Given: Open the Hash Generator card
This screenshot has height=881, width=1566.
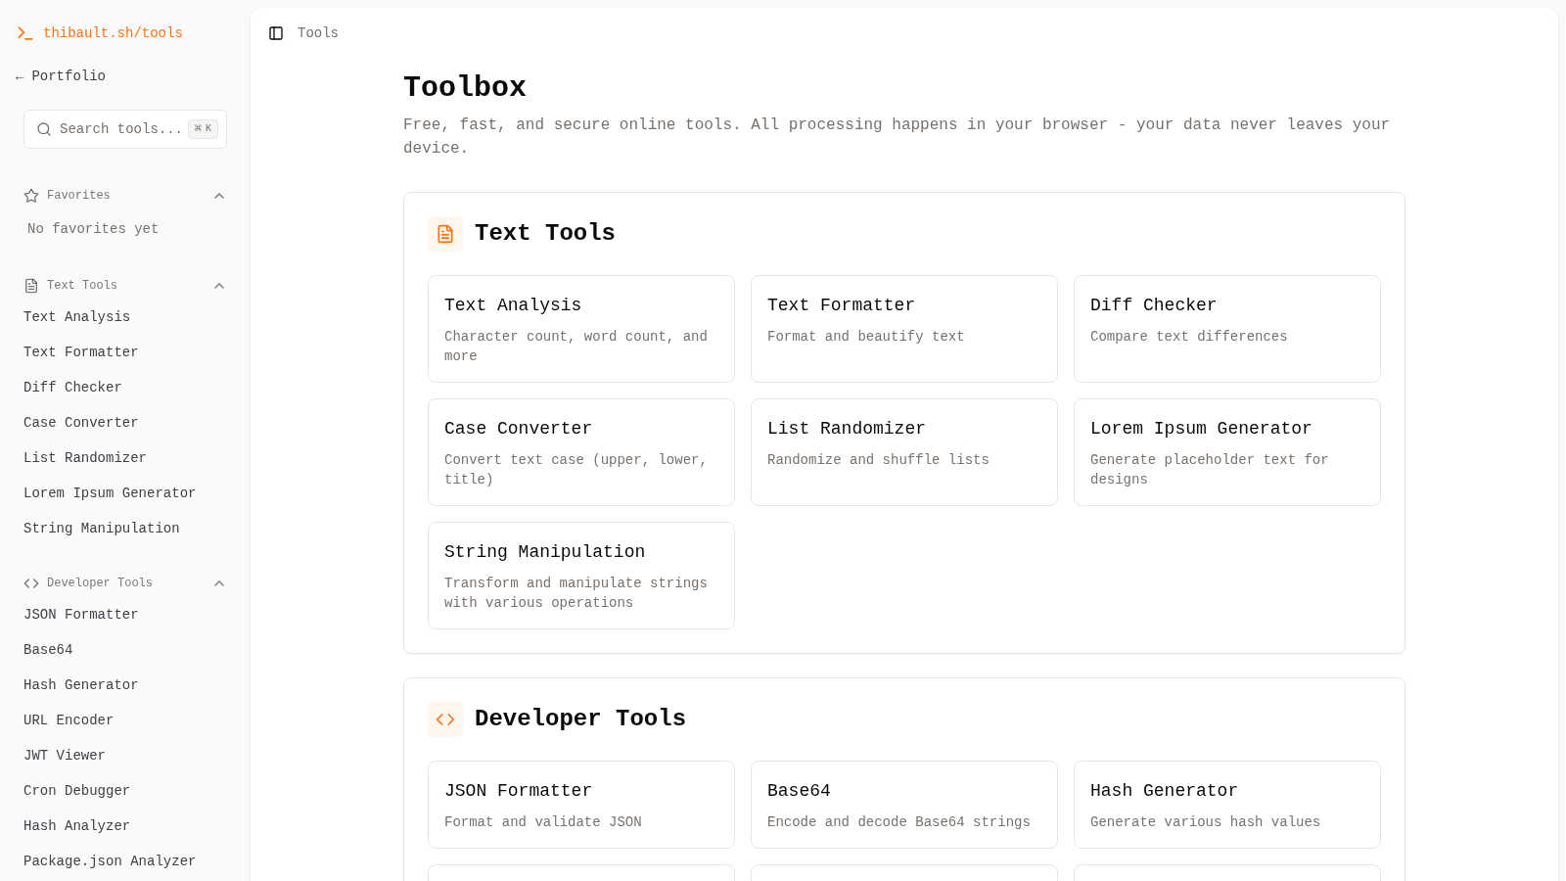Looking at the screenshot, I should pyautogui.click(x=1227, y=805).
